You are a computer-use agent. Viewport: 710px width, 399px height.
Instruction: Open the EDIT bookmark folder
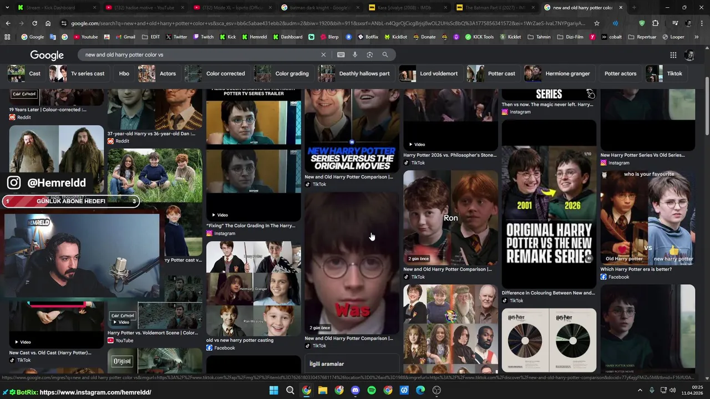click(x=151, y=37)
